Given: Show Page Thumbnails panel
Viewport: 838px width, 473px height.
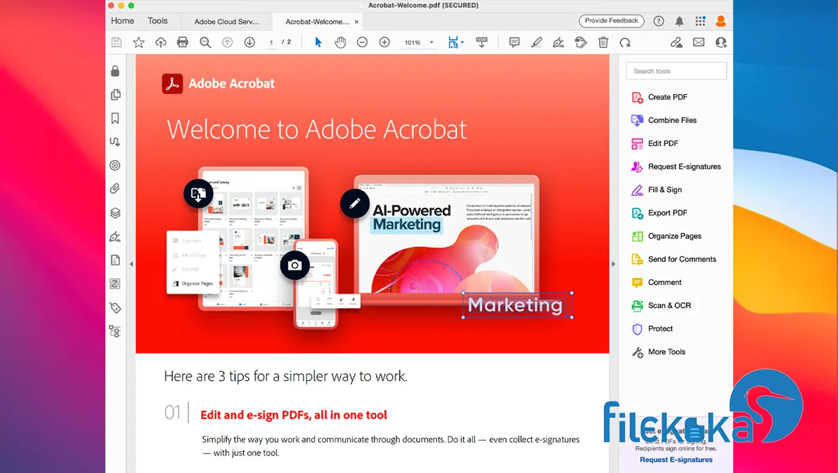Looking at the screenshot, I should pos(115,95).
